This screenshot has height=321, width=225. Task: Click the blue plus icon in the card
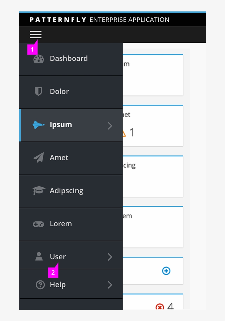[166, 271]
